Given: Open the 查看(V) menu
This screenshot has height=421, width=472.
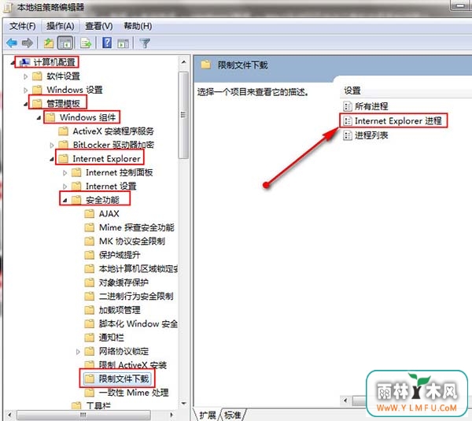Looking at the screenshot, I should tap(99, 26).
